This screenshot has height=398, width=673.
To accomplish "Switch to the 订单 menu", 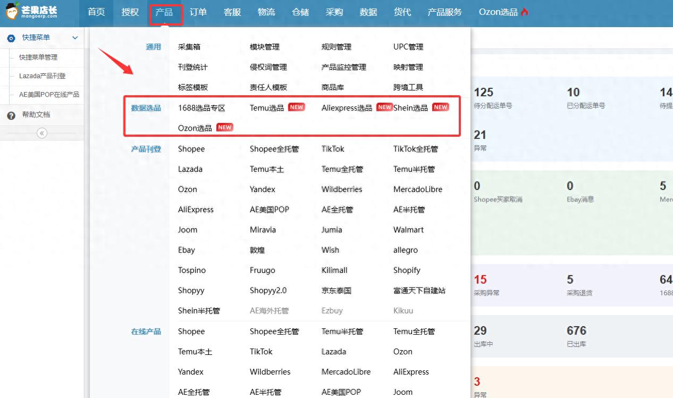I will click(x=198, y=12).
